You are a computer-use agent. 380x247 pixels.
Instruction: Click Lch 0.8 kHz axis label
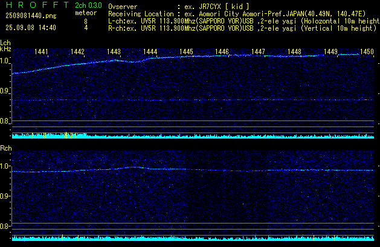pos(4,121)
